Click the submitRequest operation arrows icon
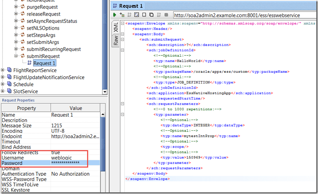Screen dimensions: 318x194 (22, 56)
